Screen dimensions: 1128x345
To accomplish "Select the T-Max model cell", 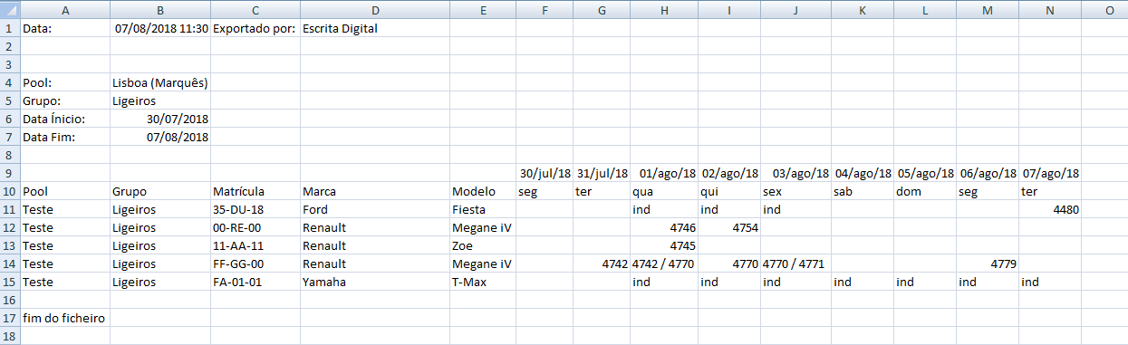I will click(x=482, y=282).
